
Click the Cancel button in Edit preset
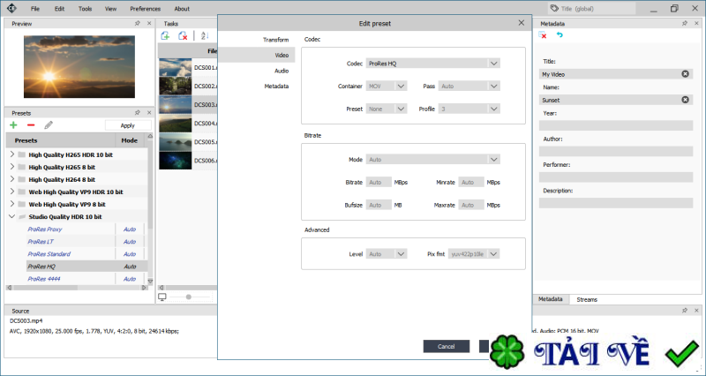[446, 347]
